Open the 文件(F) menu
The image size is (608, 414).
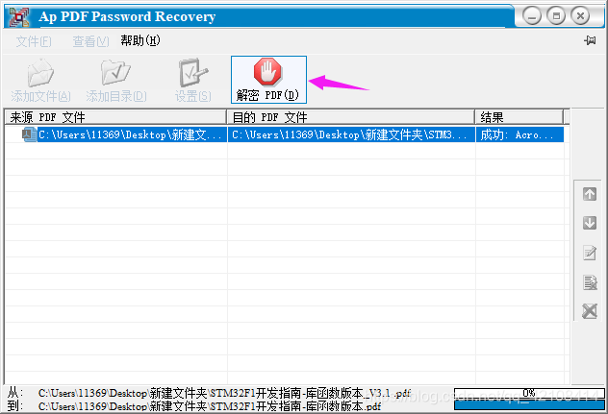coord(34,41)
